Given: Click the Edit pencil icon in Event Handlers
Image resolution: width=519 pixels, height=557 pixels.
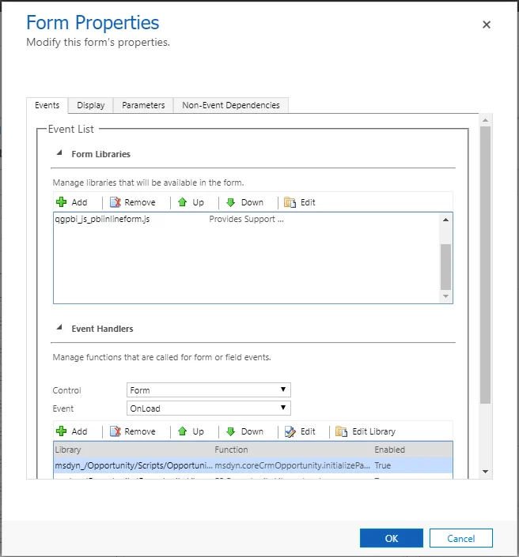Looking at the screenshot, I should [x=290, y=431].
